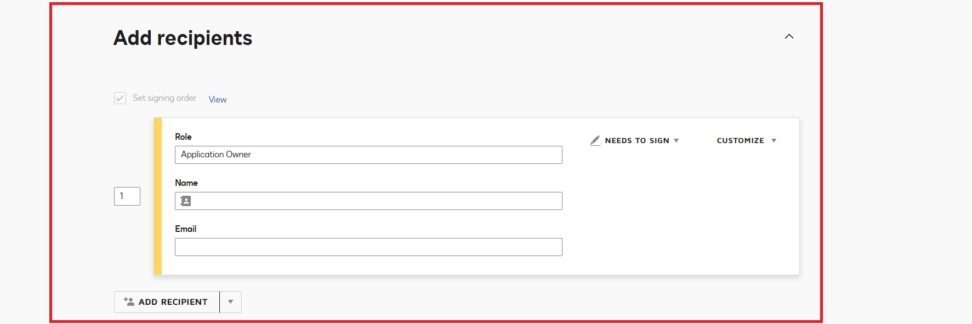Image resolution: width=972 pixels, height=324 pixels.
Task: Select the signing order number box
Action: (x=127, y=196)
